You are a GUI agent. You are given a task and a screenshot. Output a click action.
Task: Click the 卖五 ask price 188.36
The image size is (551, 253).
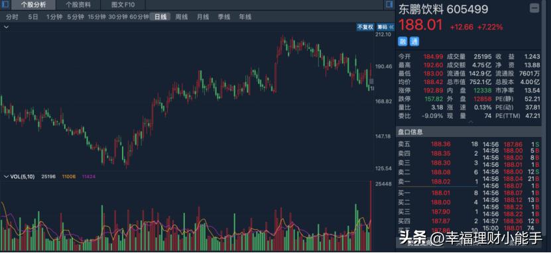[441, 144]
